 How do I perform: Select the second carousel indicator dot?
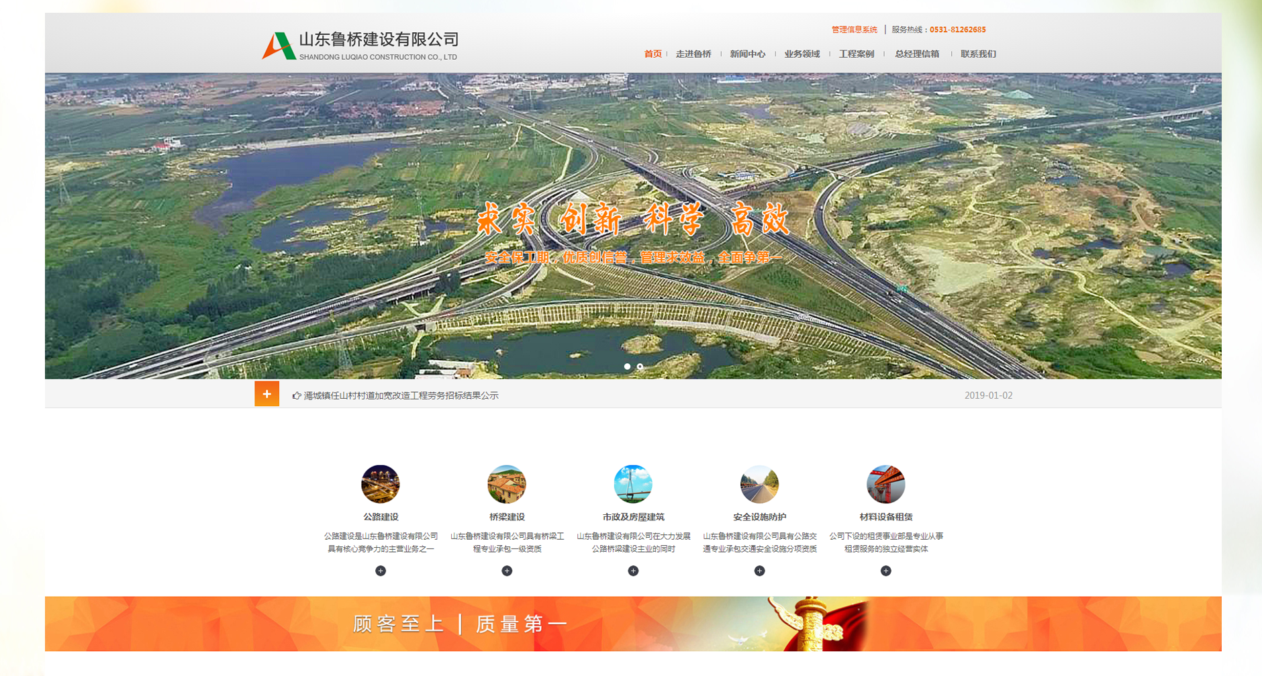639,367
